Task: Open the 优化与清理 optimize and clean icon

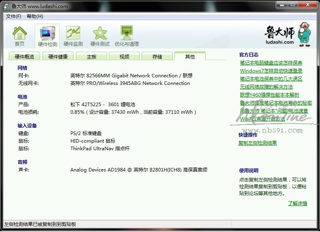Action: point(127,36)
